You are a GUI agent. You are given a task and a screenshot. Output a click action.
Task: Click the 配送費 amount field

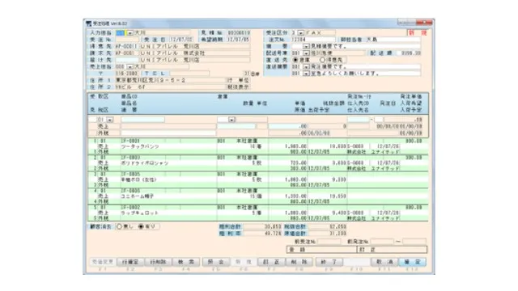[x=409, y=53]
